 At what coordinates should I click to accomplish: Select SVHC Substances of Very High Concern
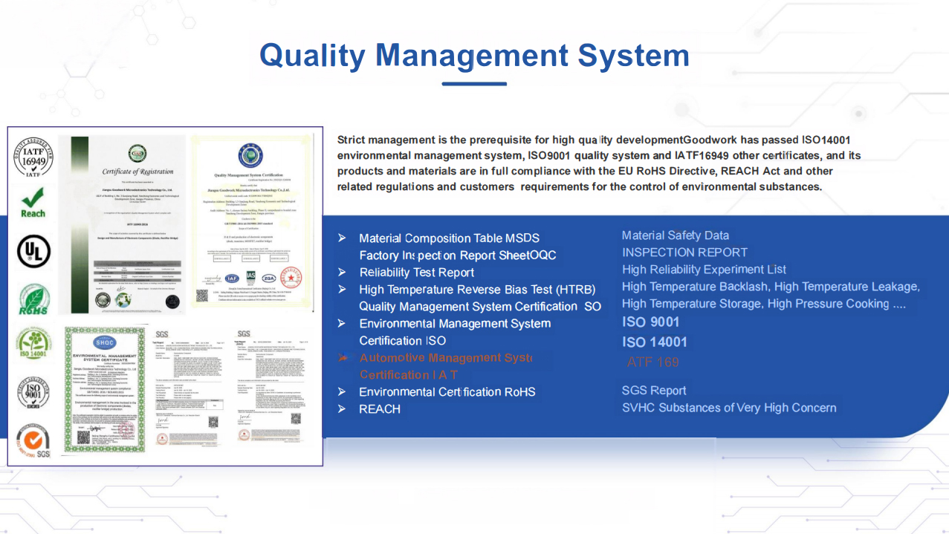pos(729,408)
